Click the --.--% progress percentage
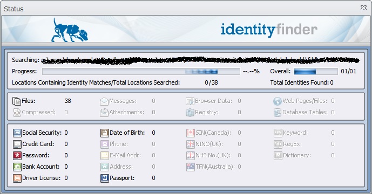Viewport: 372px width, 194px height. click(x=251, y=71)
